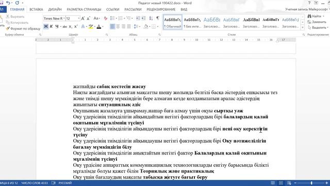Viewport: 330px width, 186px height.
Task: Apply the font color (A with underline bar)
Action: pyautogui.click(x=99, y=26)
